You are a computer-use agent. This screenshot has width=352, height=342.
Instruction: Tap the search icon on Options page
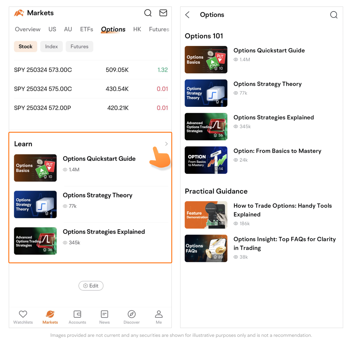pyautogui.click(x=334, y=15)
